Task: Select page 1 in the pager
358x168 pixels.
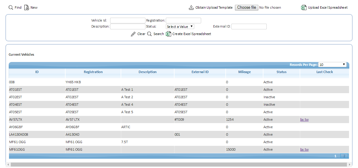Action: click(x=335, y=156)
